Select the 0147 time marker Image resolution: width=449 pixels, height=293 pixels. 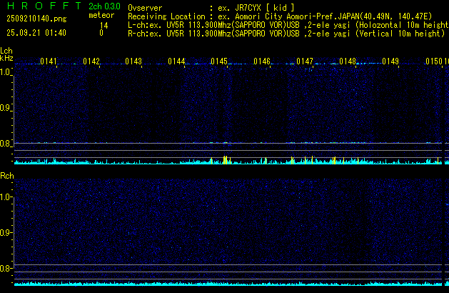click(305, 62)
